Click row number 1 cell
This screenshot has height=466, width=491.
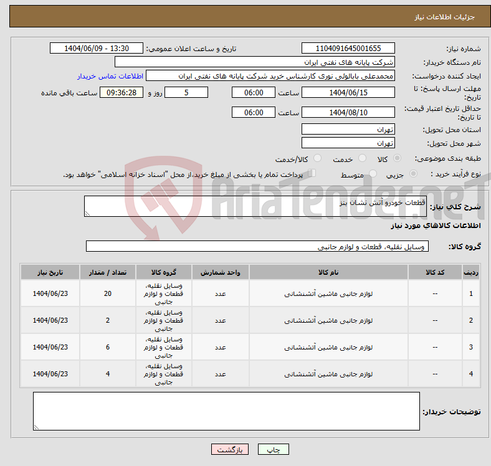tap(470, 293)
